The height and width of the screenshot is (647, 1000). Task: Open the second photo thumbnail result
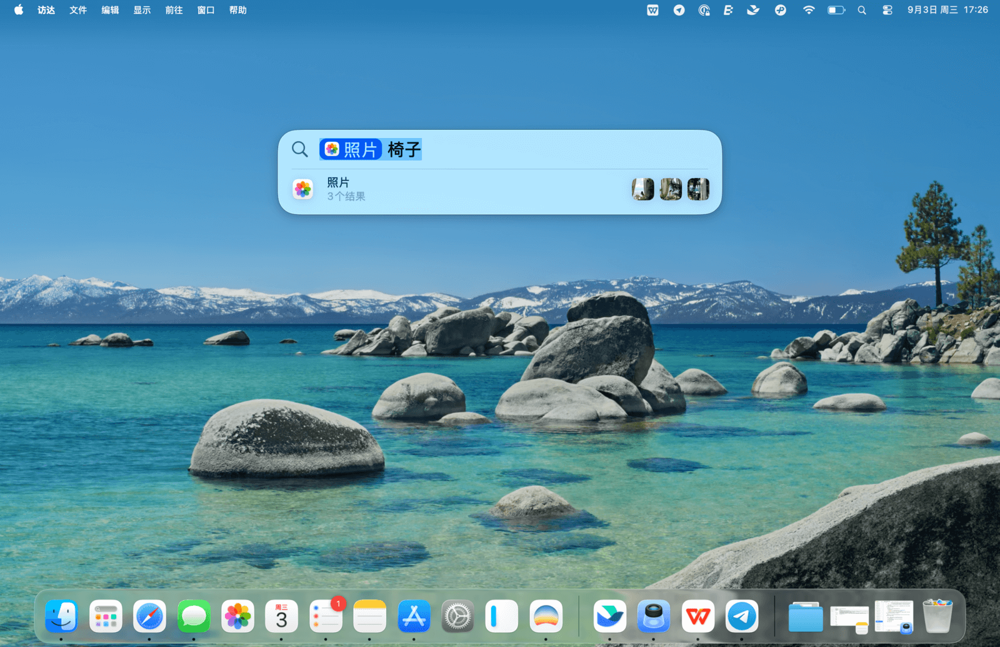[x=671, y=189]
